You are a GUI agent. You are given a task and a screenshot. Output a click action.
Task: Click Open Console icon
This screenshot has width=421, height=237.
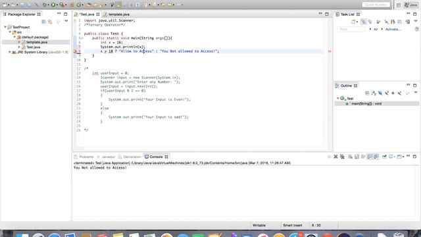(x=399, y=157)
